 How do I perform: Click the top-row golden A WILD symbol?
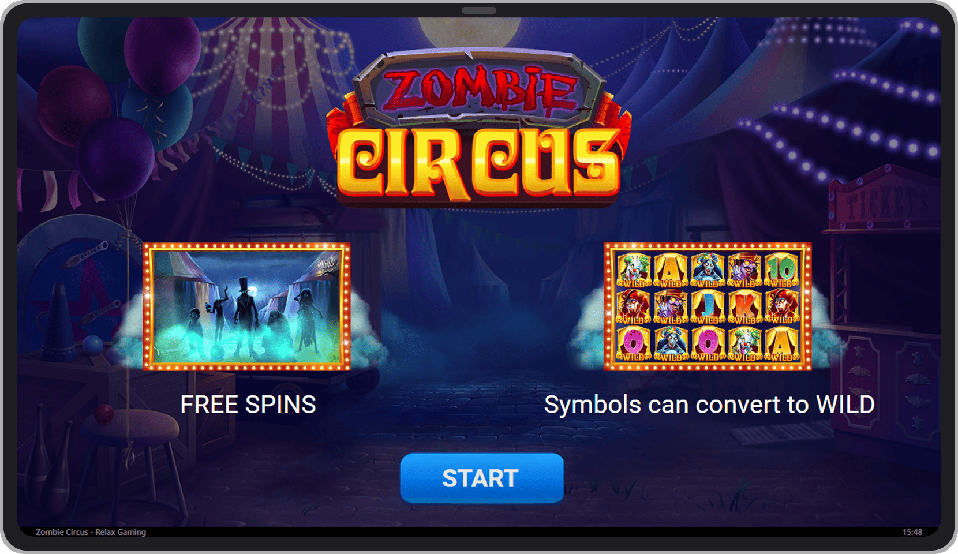point(670,269)
